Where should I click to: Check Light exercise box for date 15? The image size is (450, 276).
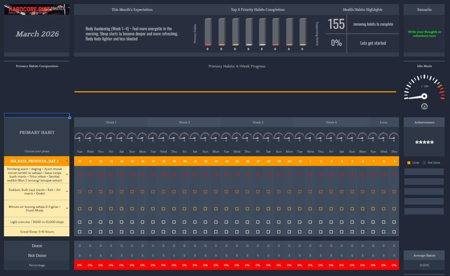(x=132, y=222)
